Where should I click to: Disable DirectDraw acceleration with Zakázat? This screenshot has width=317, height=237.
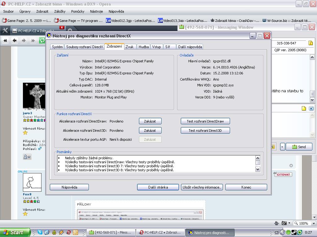150,121
